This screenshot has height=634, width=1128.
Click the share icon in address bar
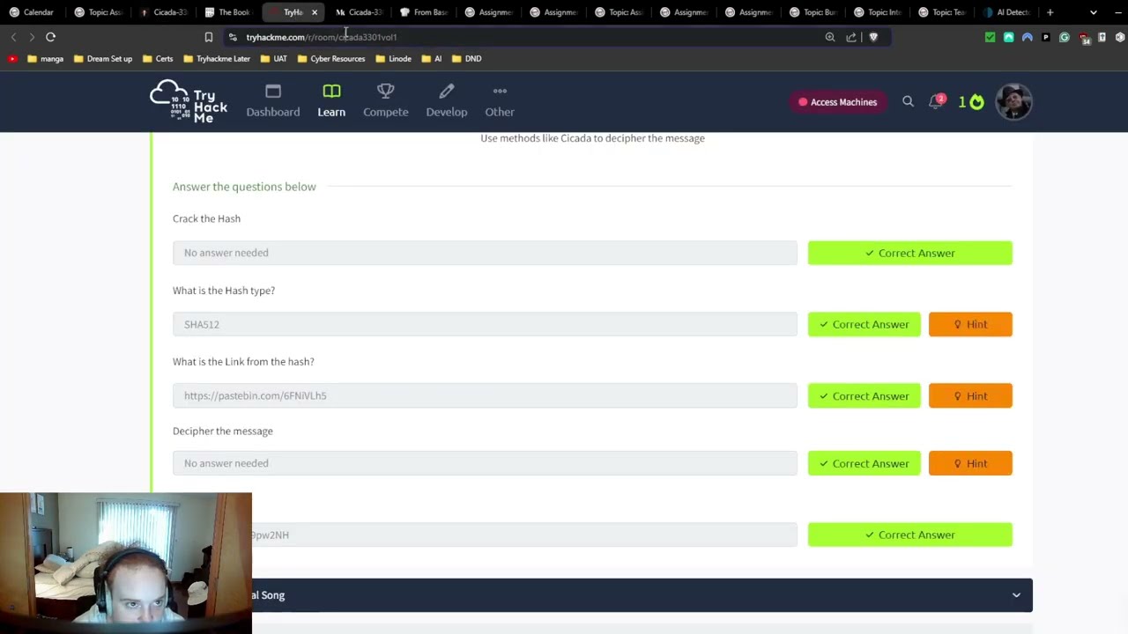pyautogui.click(x=851, y=37)
